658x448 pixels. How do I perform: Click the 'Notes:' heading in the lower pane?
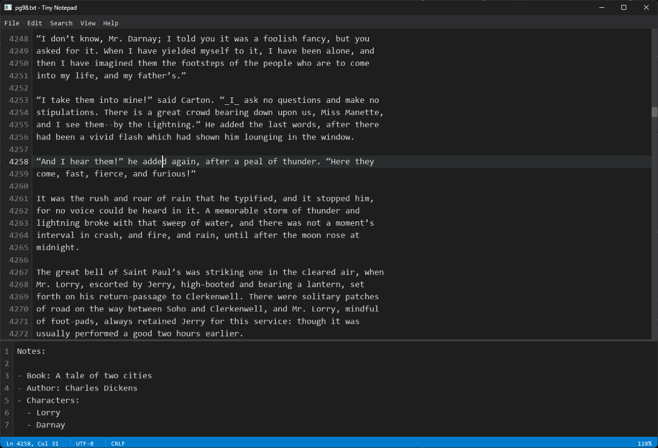pos(31,351)
